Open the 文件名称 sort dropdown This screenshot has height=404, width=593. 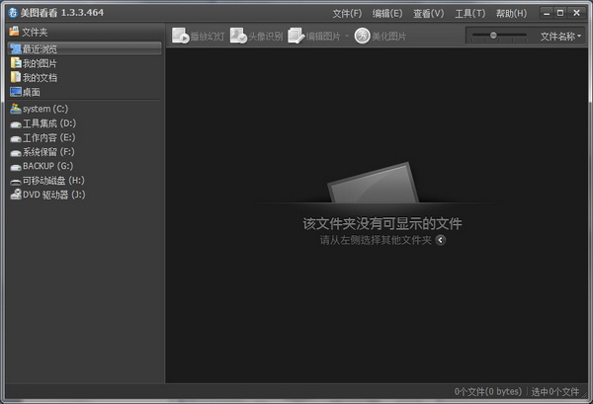tap(560, 37)
